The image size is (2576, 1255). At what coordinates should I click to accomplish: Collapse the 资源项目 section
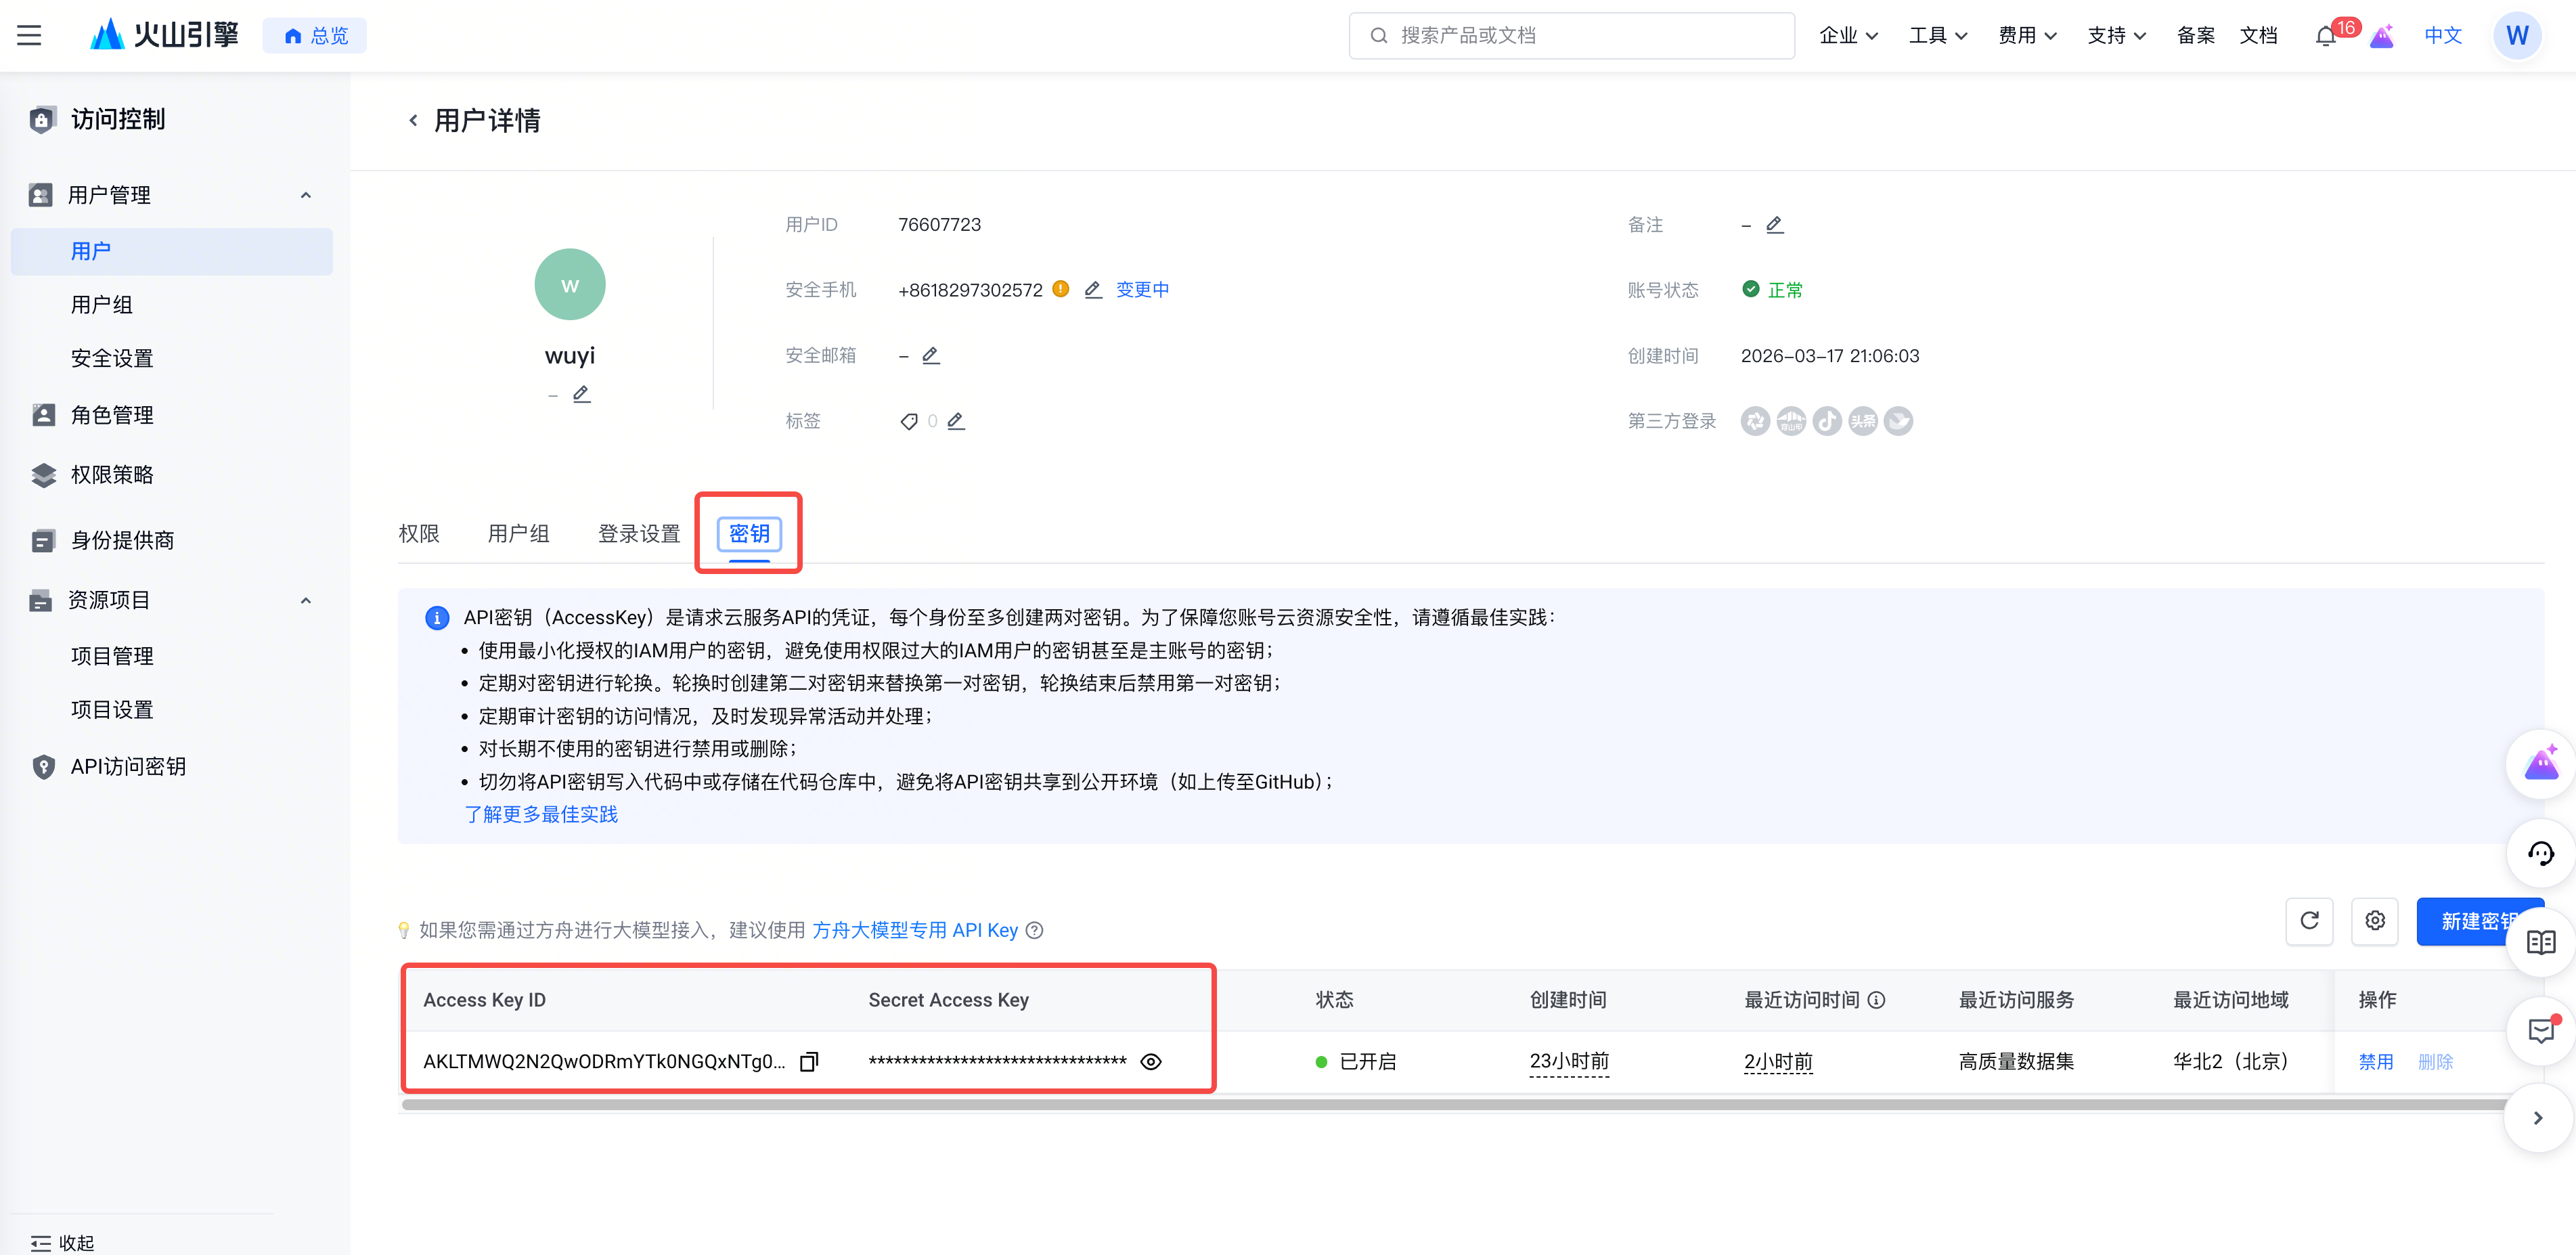306,600
